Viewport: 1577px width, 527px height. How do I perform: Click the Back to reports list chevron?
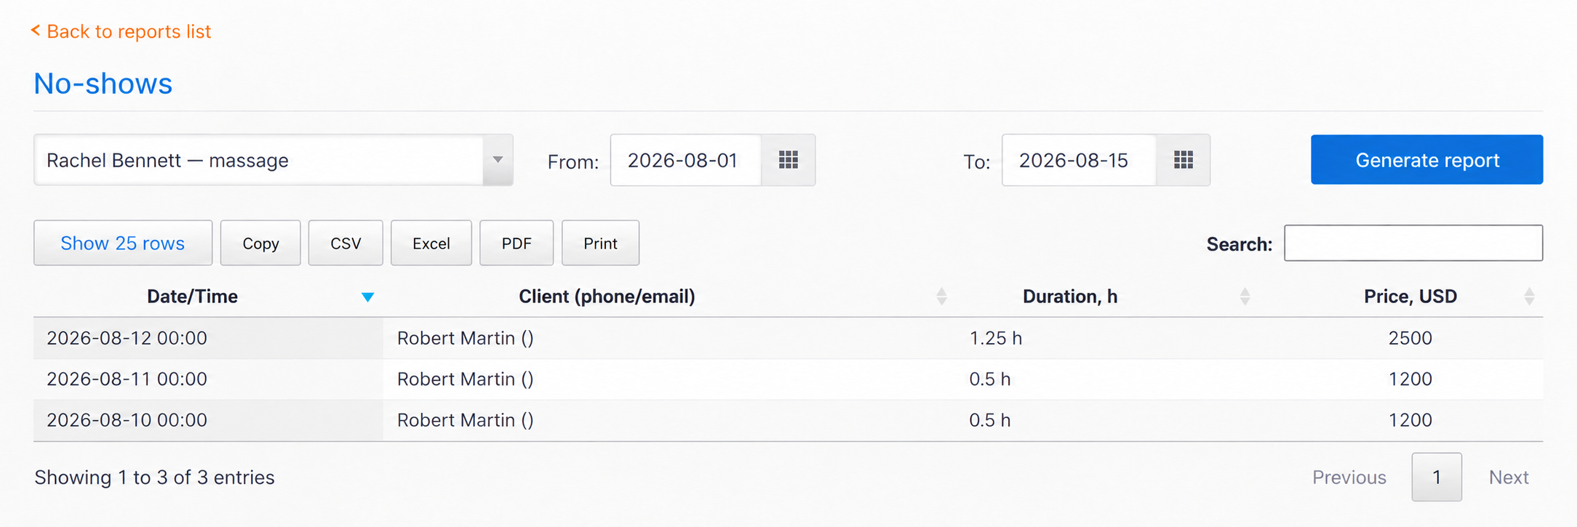(35, 31)
